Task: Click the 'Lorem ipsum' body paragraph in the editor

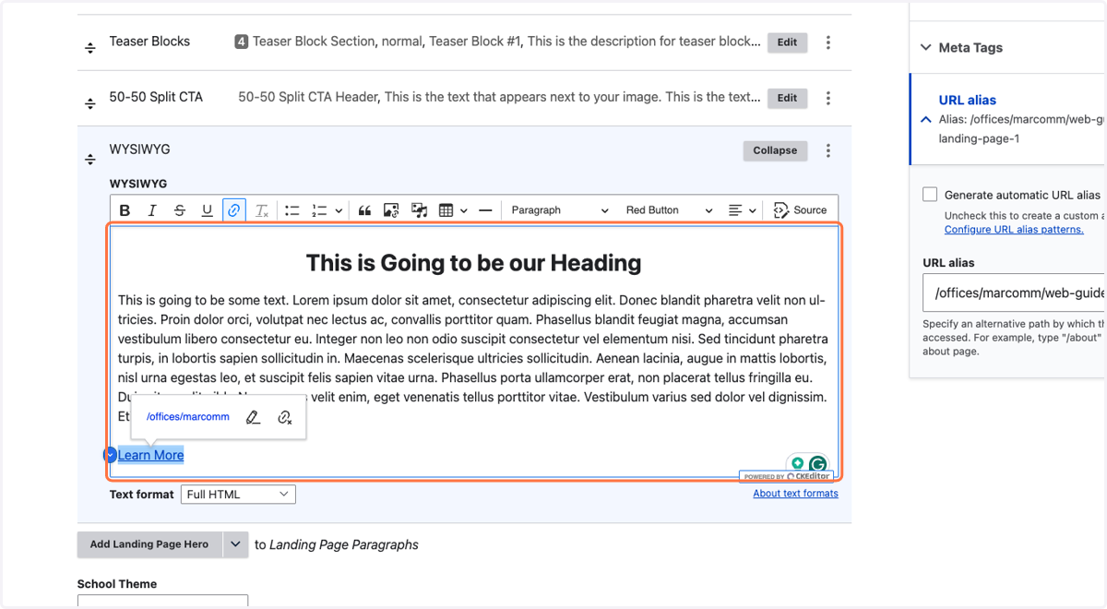Action: pos(473,358)
